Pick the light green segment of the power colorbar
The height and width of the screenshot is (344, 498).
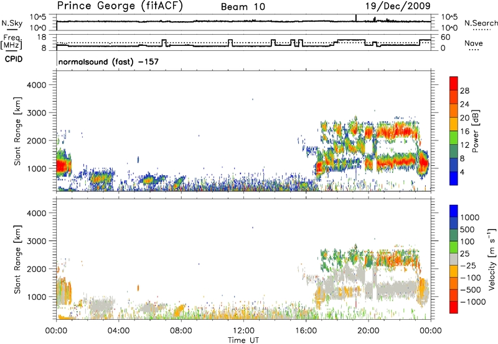point(454,138)
